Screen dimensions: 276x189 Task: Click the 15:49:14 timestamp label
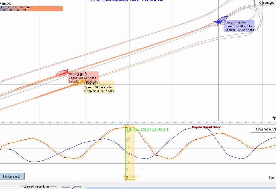tap(147, 130)
